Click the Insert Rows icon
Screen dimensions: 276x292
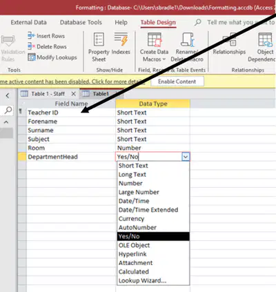click(31, 36)
